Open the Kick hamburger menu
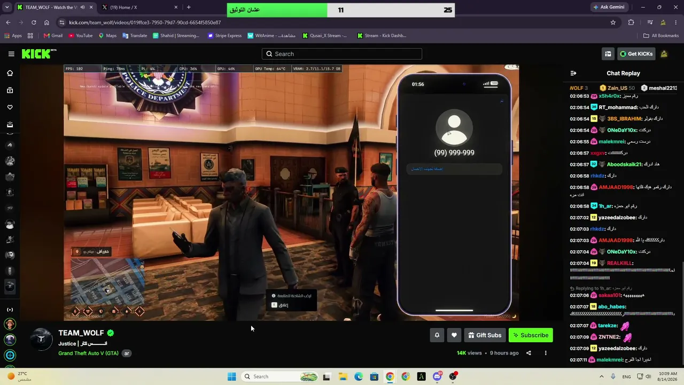The width and height of the screenshot is (684, 385). point(11,54)
